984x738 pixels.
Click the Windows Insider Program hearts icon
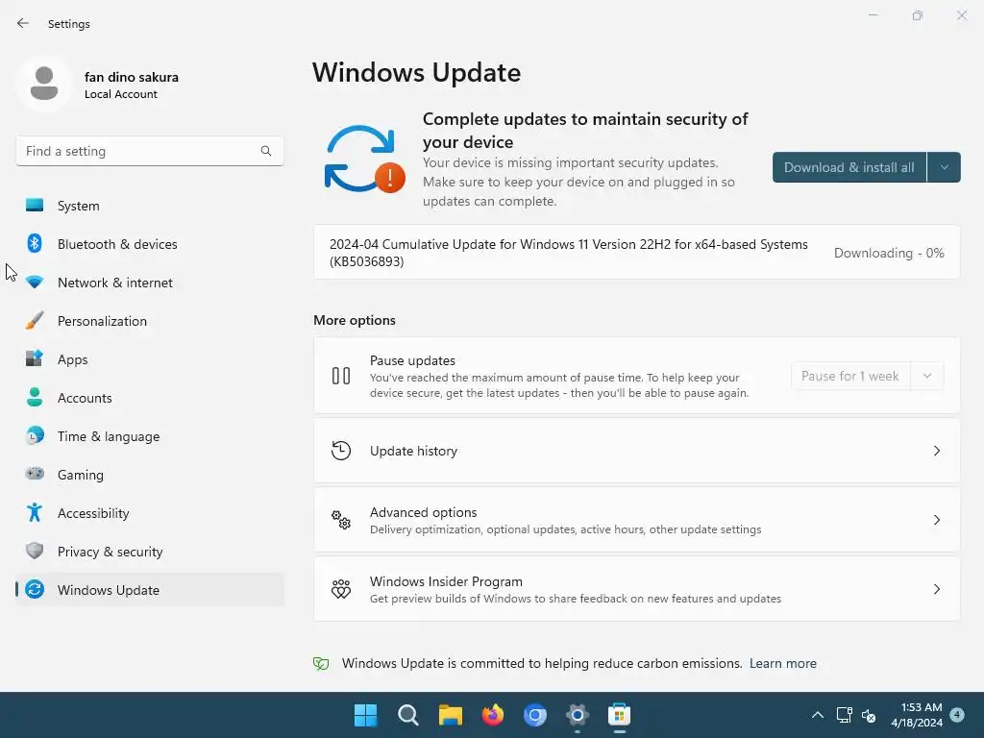pyautogui.click(x=341, y=589)
